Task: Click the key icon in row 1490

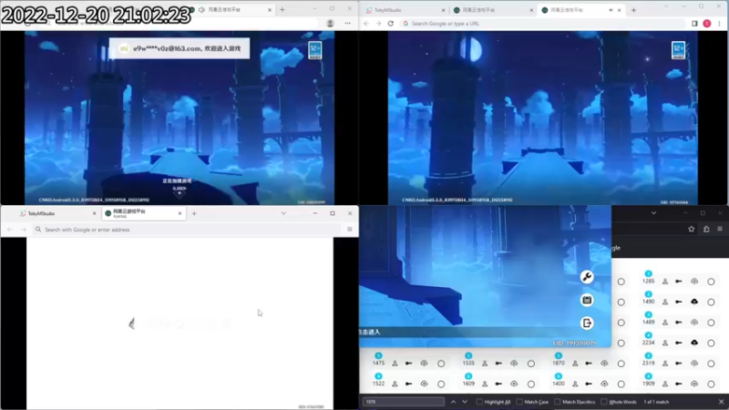Action: click(679, 302)
